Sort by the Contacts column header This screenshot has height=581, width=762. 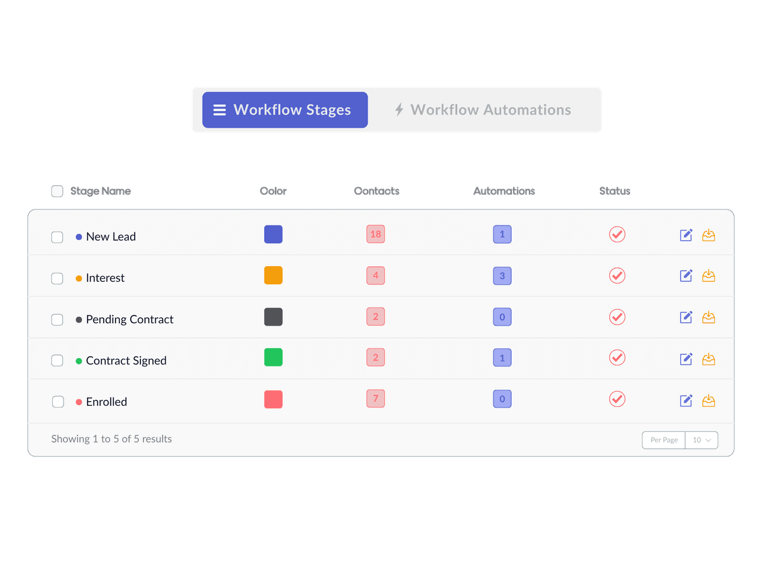(x=377, y=191)
